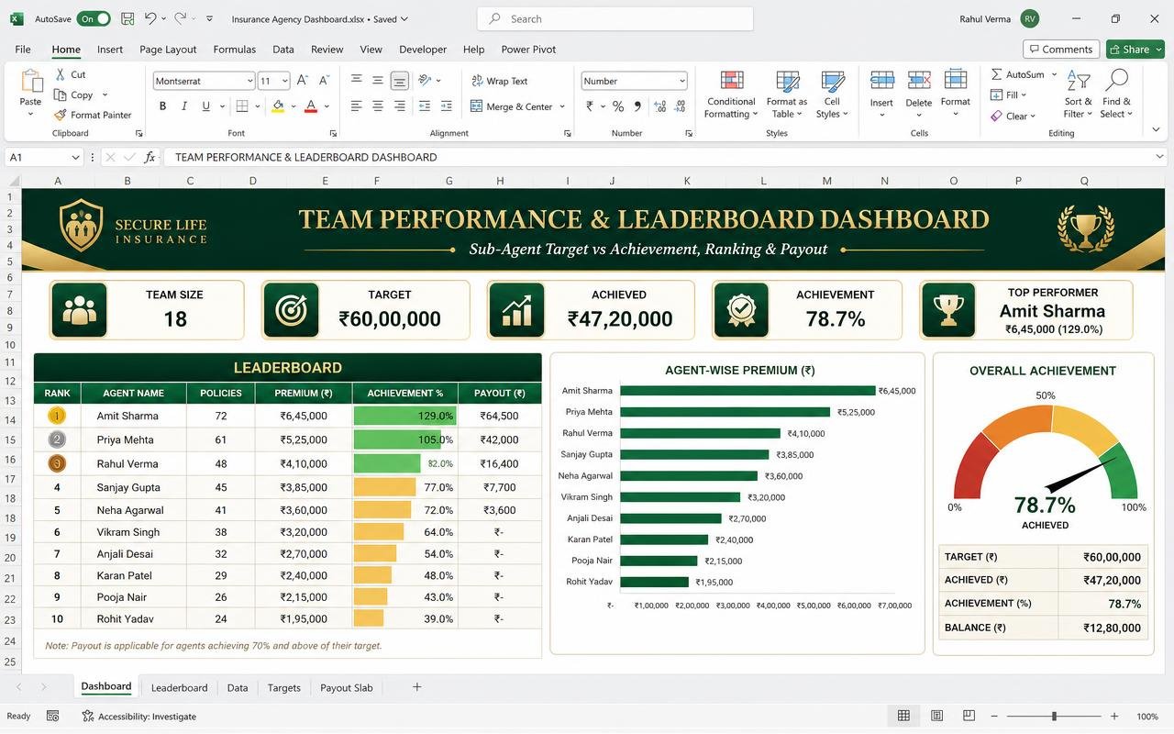Click the formula bar text
Screen dimensions: 1174x734
305,157
